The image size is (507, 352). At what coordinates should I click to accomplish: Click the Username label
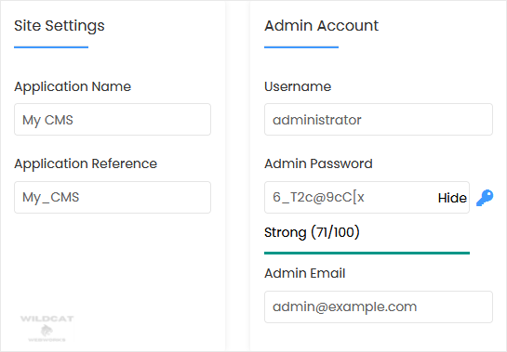point(298,86)
